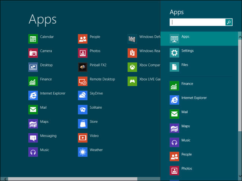Launch the Pinball FX2 game icon

(x=83, y=67)
